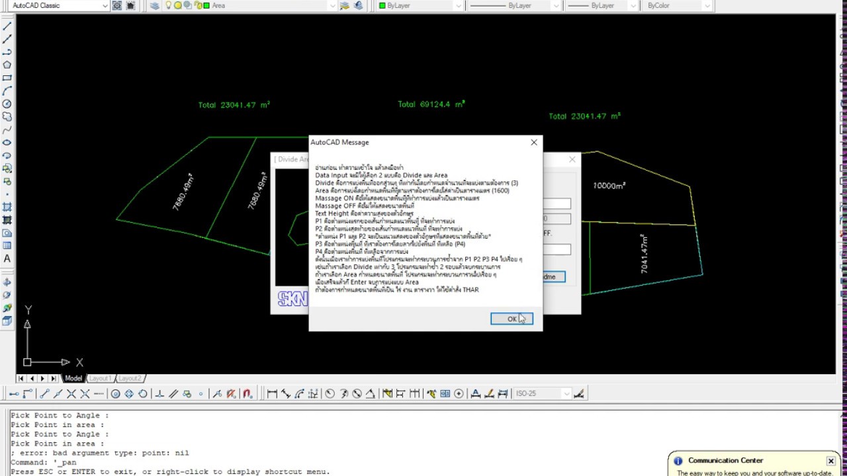Activate the Hatch tool
This screenshot has width=847, height=476.
click(7, 207)
